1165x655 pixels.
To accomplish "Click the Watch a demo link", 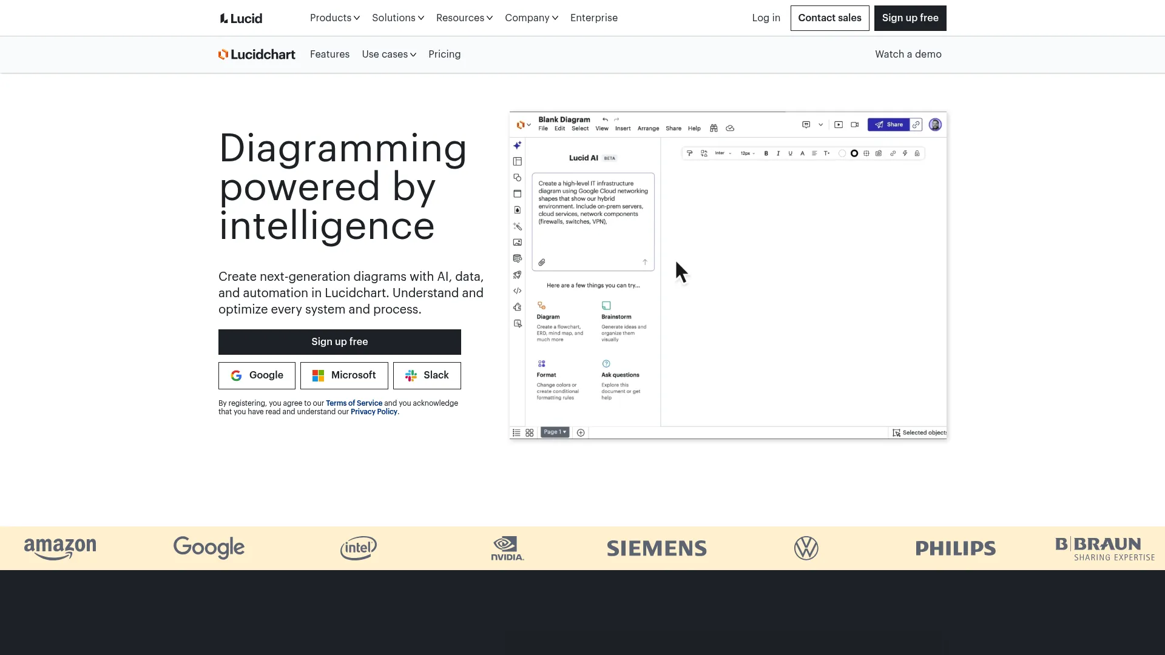I will tap(908, 55).
